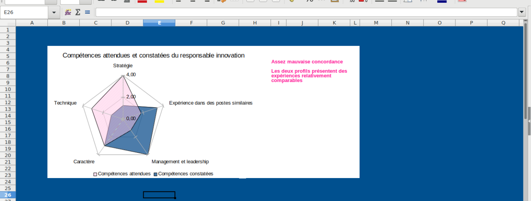Image resolution: width=531 pixels, height=201 pixels.
Task: Click the Sum sigma icon
Action: click(x=78, y=12)
